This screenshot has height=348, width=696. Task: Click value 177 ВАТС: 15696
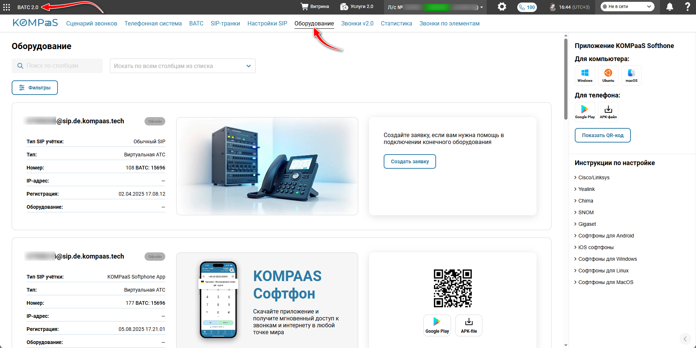point(145,303)
